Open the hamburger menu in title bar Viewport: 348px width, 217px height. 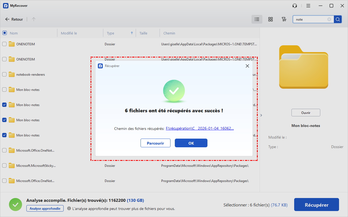pyautogui.click(x=308, y=6)
